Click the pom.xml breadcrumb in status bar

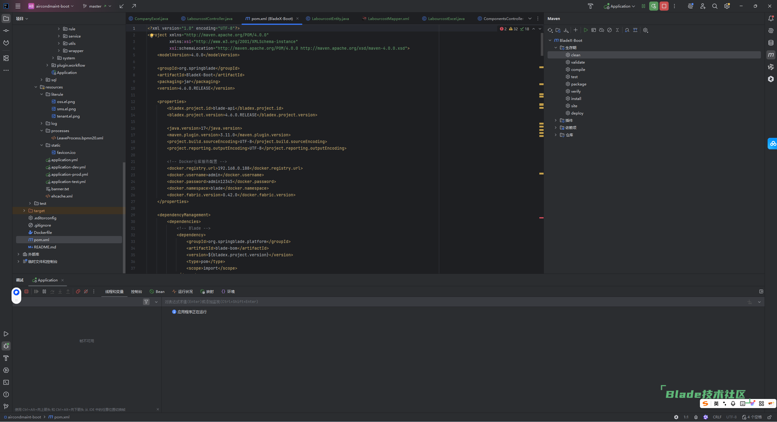click(x=59, y=417)
